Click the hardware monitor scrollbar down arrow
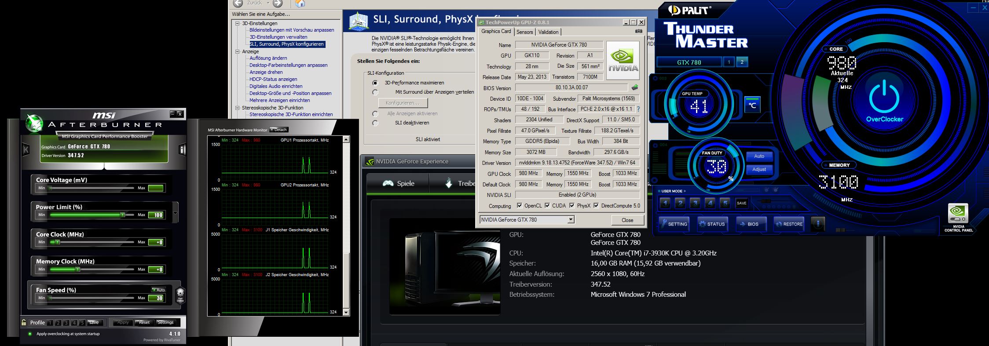This screenshot has height=346, width=989. (x=346, y=312)
